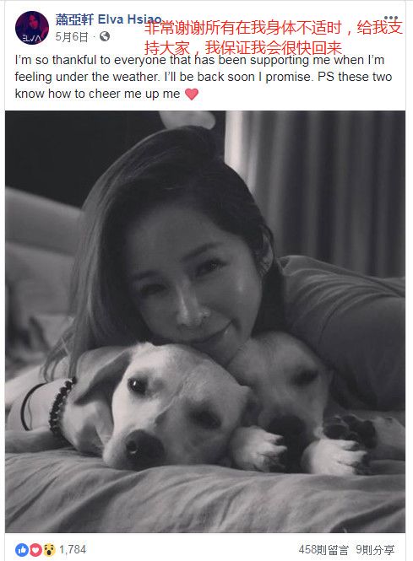
Task: Open the 9則分享 shares link
Action: pyautogui.click(x=375, y=549)
